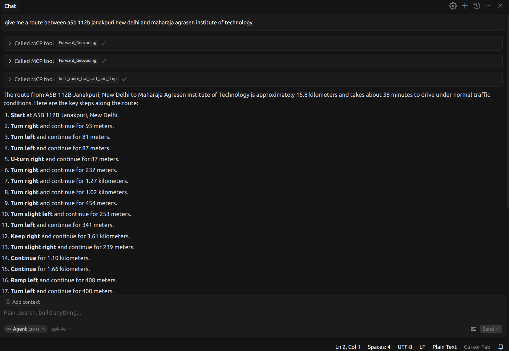509x351 pixels.
Task: Change indentation via Spaces: 4
Action: coord(379,347)
